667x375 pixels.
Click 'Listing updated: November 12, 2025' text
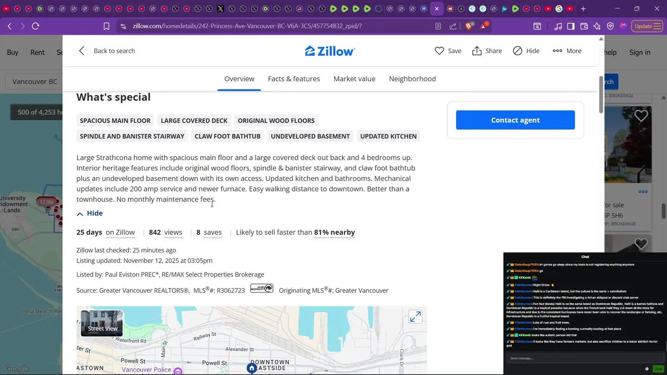144,260
